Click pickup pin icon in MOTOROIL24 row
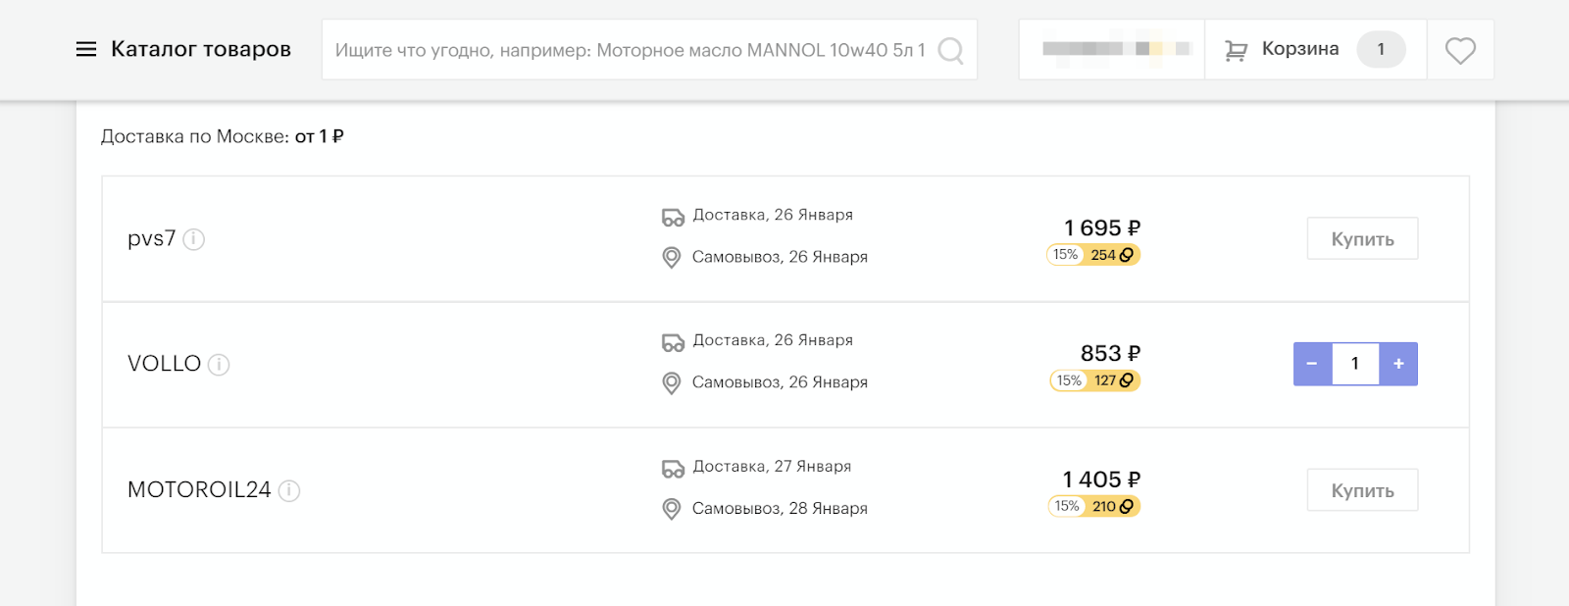The height and width of the screenshot is (606, 1569). pos(672,509)
